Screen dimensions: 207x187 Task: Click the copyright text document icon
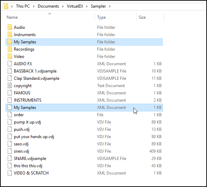(10, 85)
